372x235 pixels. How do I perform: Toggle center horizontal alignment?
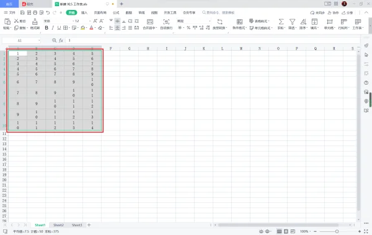[x=117, y=28]
